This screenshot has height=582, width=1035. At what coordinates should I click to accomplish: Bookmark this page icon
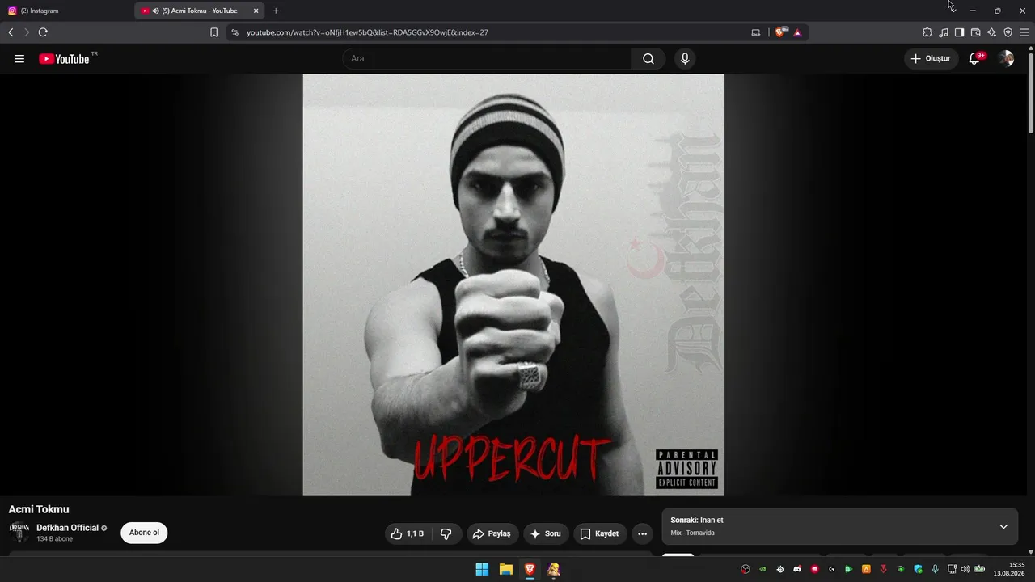[x=213, y=32]
